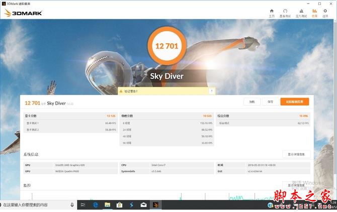Click combined test result 62.12 FPS
337x212 pixels.
(303, 123)
